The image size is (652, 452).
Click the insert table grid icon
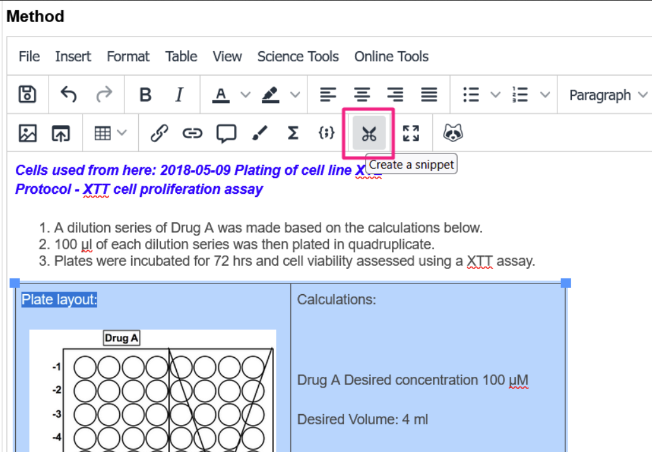pyautogui.click(x=102, y=133)
